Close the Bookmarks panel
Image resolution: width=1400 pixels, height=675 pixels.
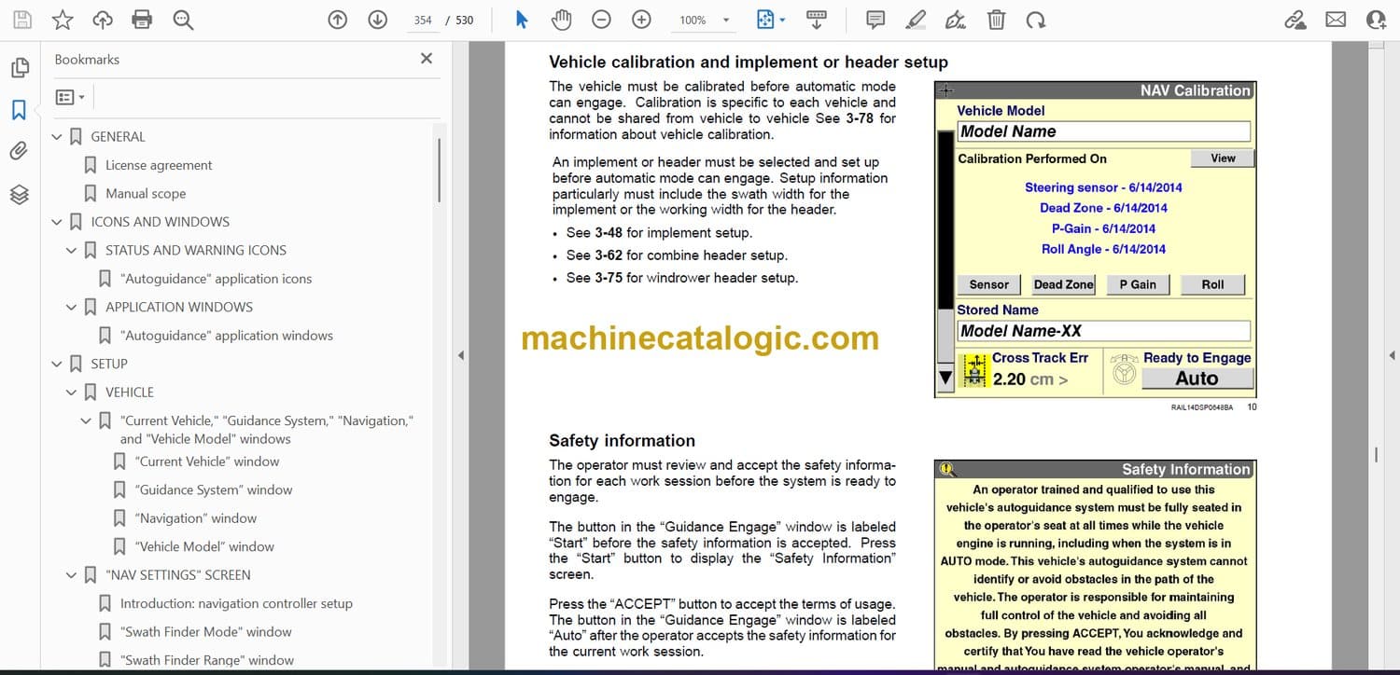pyautogui.click(x=427, y=59)
